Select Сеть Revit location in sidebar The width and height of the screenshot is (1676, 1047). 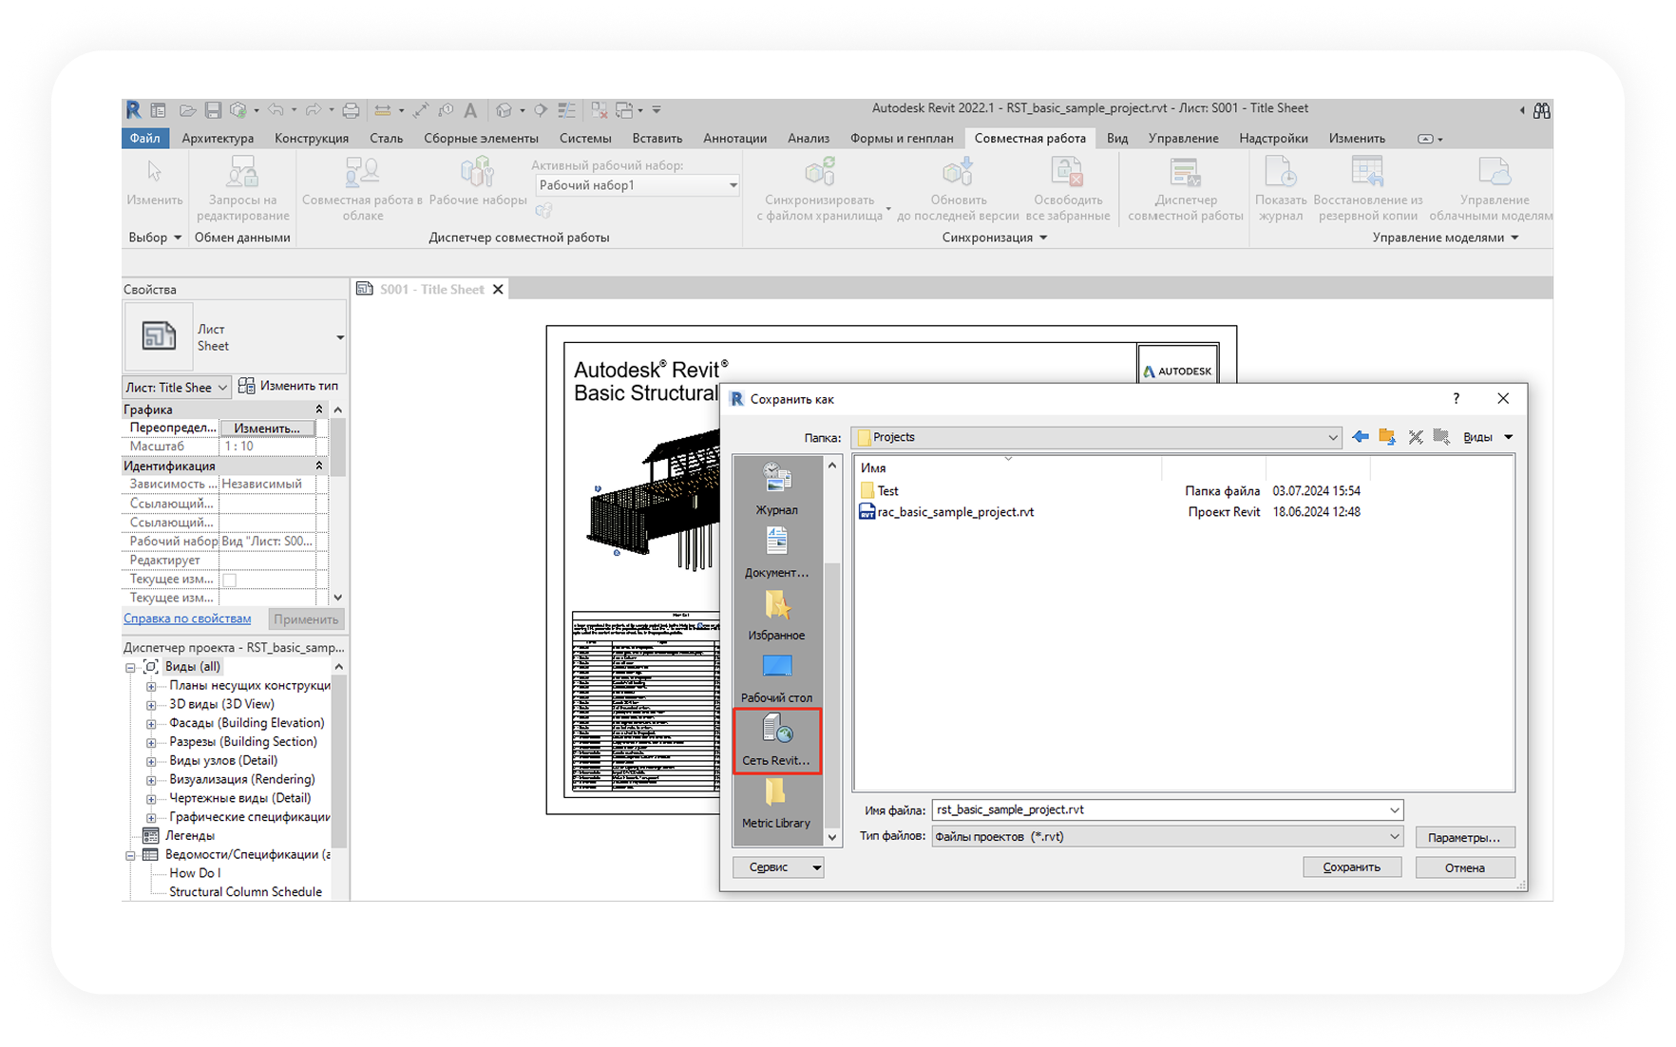[776, 740]
